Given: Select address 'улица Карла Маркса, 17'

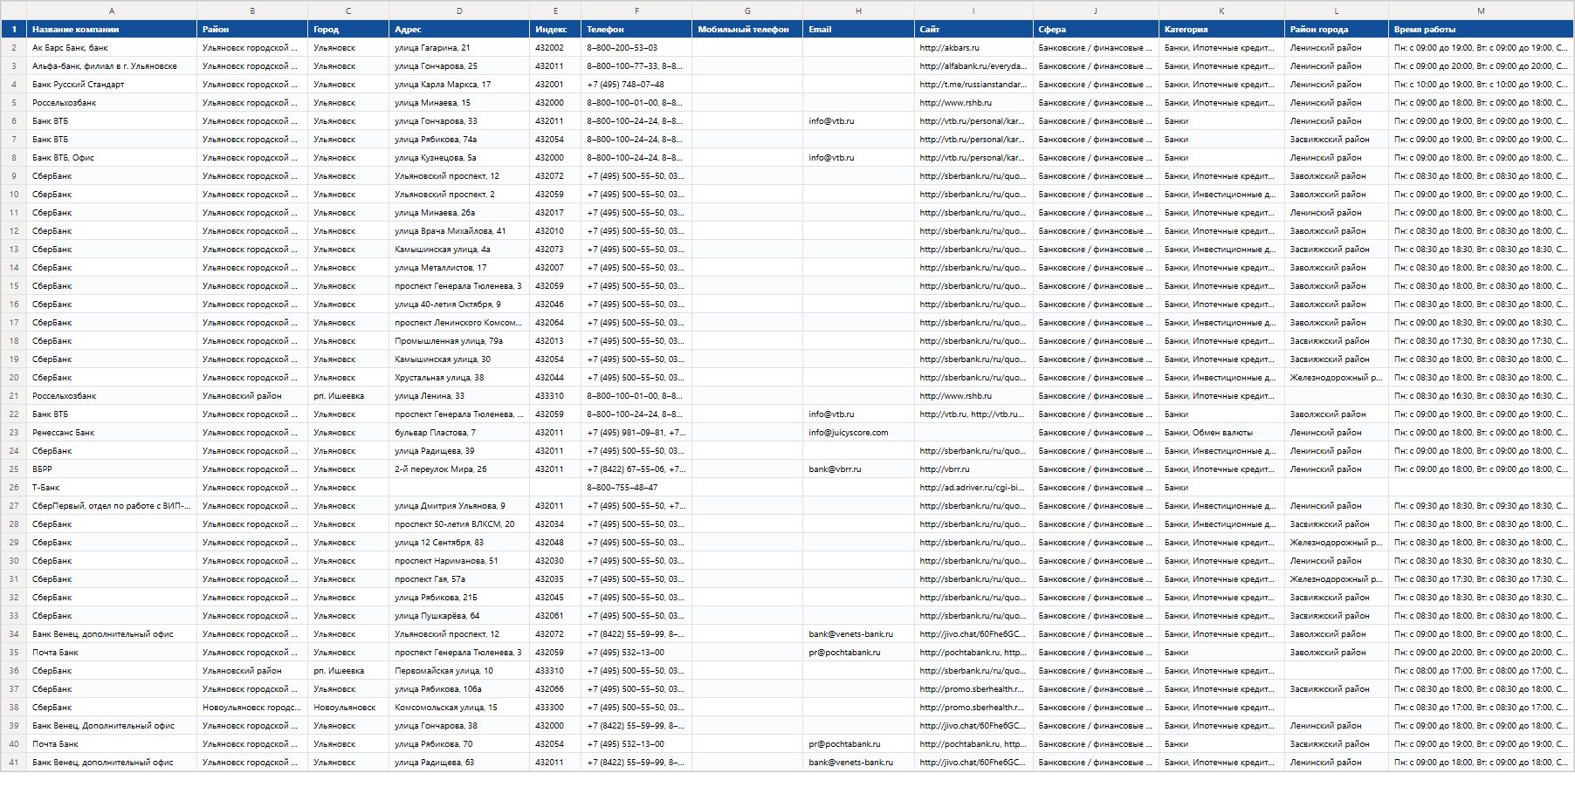Looking at the screenshot, I should tap(459, 85).
